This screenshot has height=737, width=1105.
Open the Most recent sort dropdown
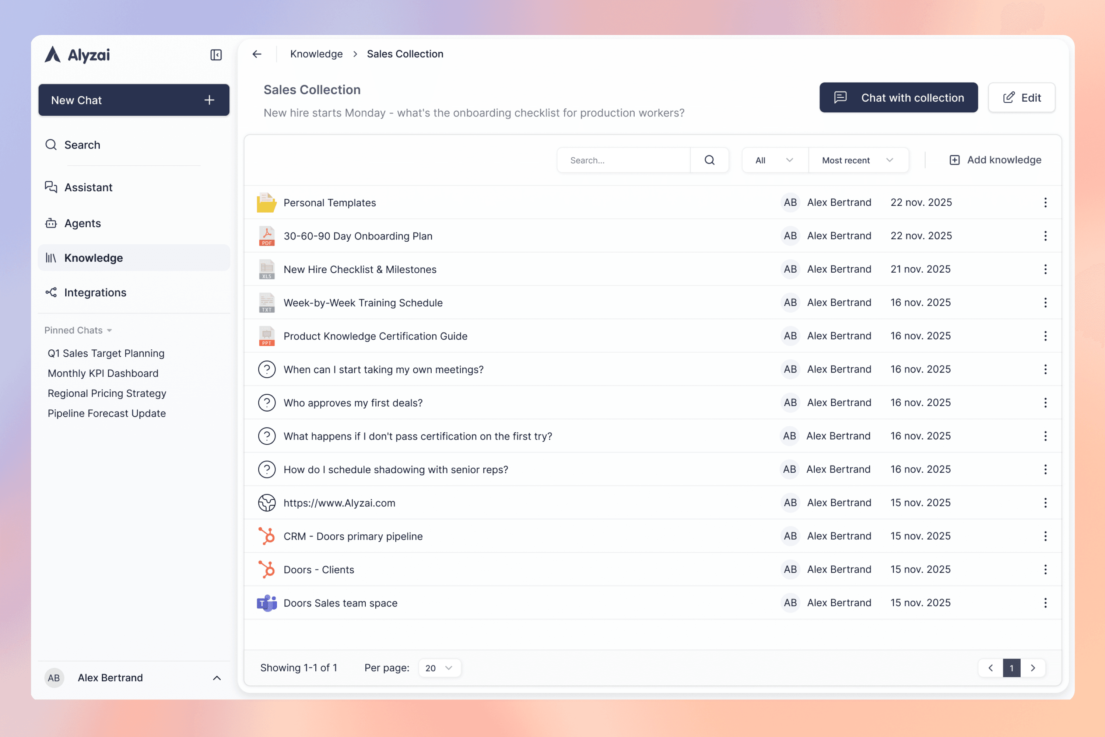(x=857, y=160)
